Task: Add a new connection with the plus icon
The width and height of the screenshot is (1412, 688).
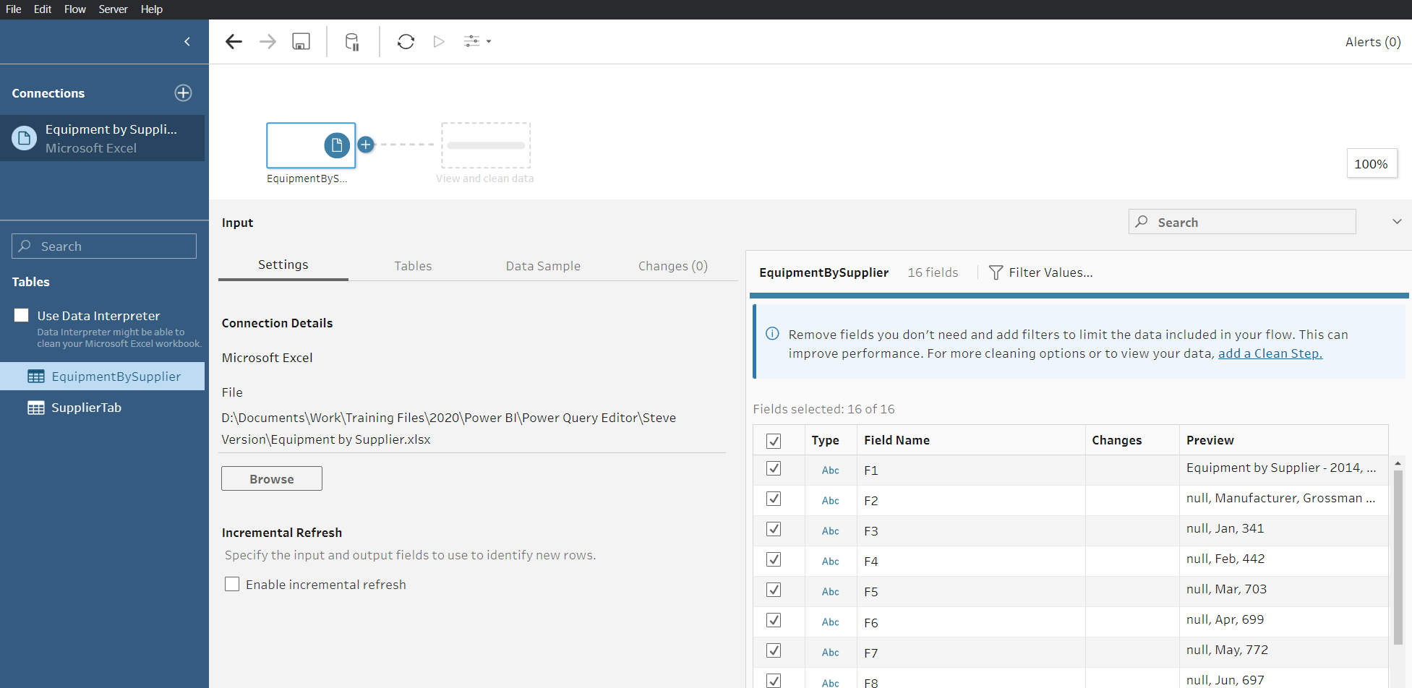Action: coord(183,93)
